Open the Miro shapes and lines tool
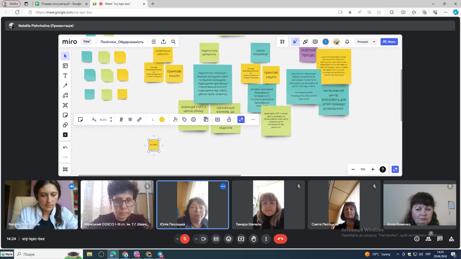461x259 pixels. click(x=65, y=95)
